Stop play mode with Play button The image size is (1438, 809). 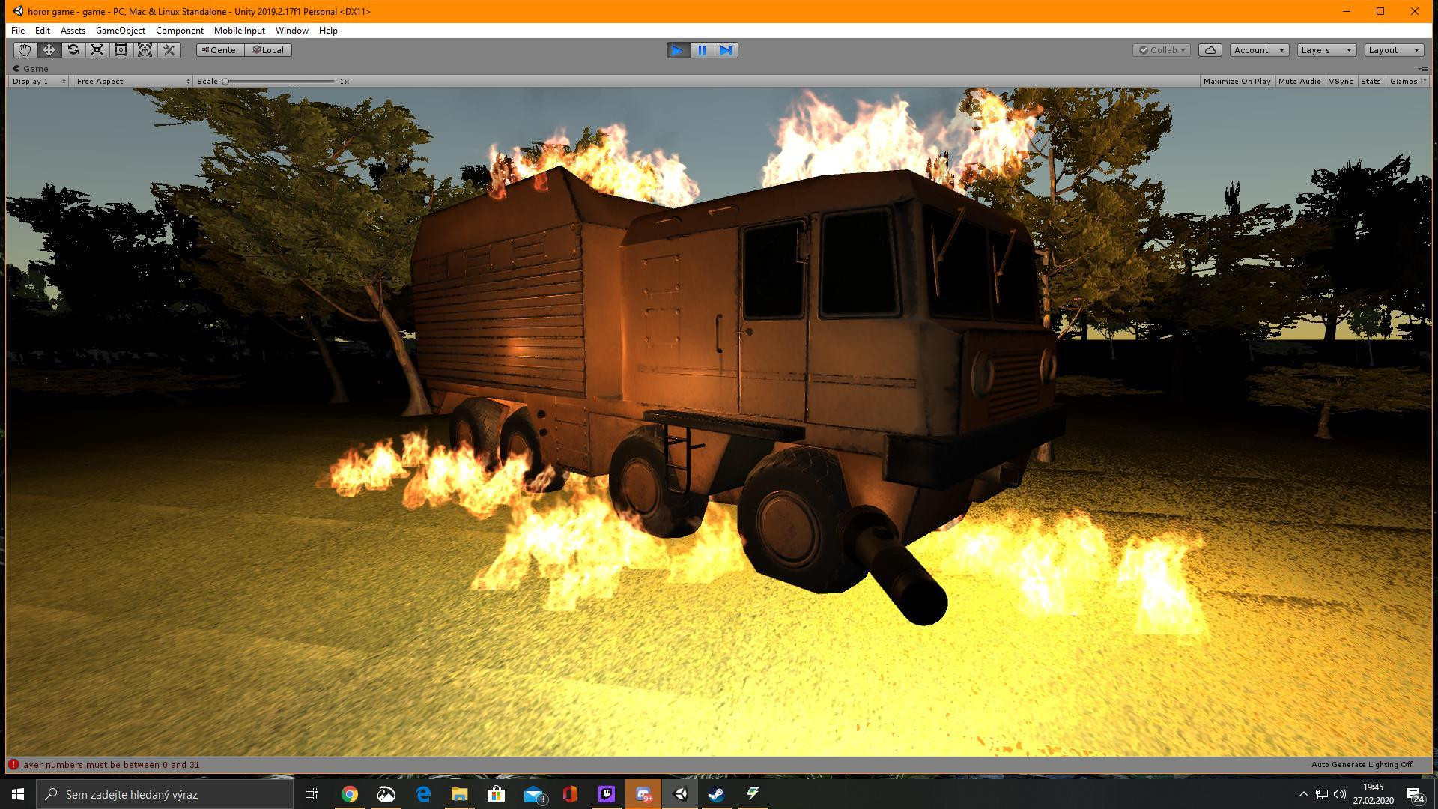pyautogui.click(x=678, y=50)
